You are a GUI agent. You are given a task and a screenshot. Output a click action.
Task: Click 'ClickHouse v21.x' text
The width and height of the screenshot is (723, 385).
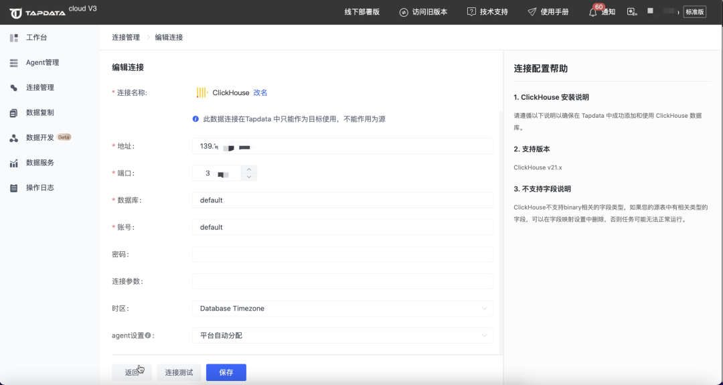click(x=538, y=168)
